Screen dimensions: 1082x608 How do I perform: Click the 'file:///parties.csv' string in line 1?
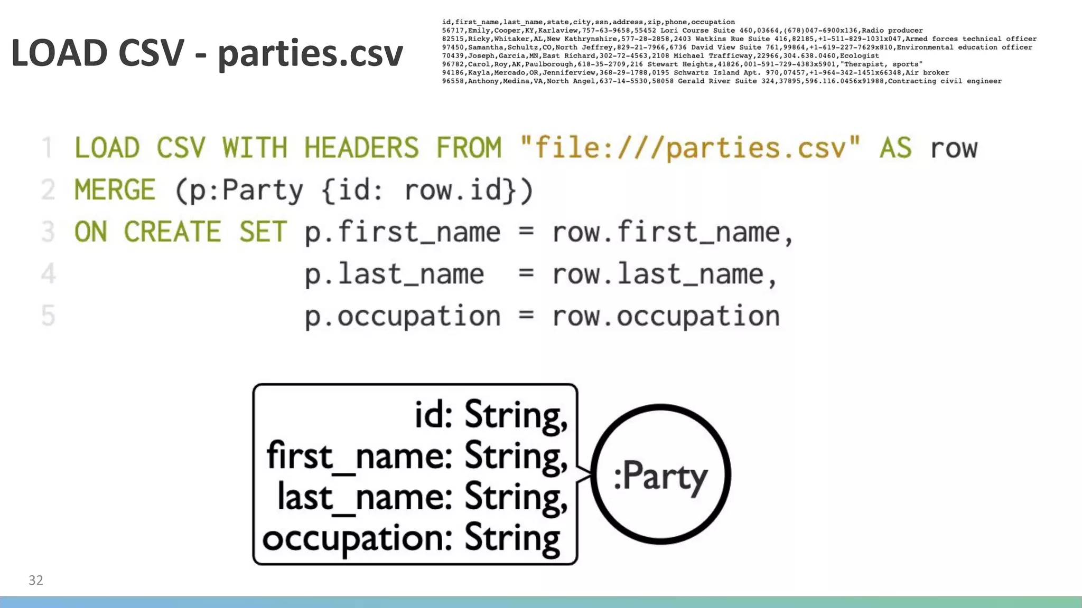point(690,147)
